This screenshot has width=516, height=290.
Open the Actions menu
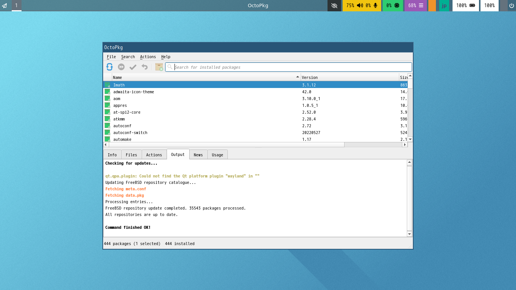[x=148, y=57]
